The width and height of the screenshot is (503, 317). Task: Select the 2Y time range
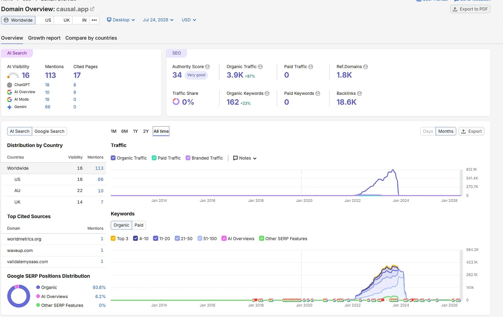[146, 131]
